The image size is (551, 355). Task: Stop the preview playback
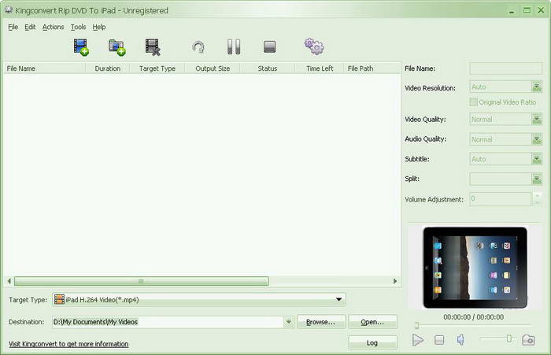(439, 340)
